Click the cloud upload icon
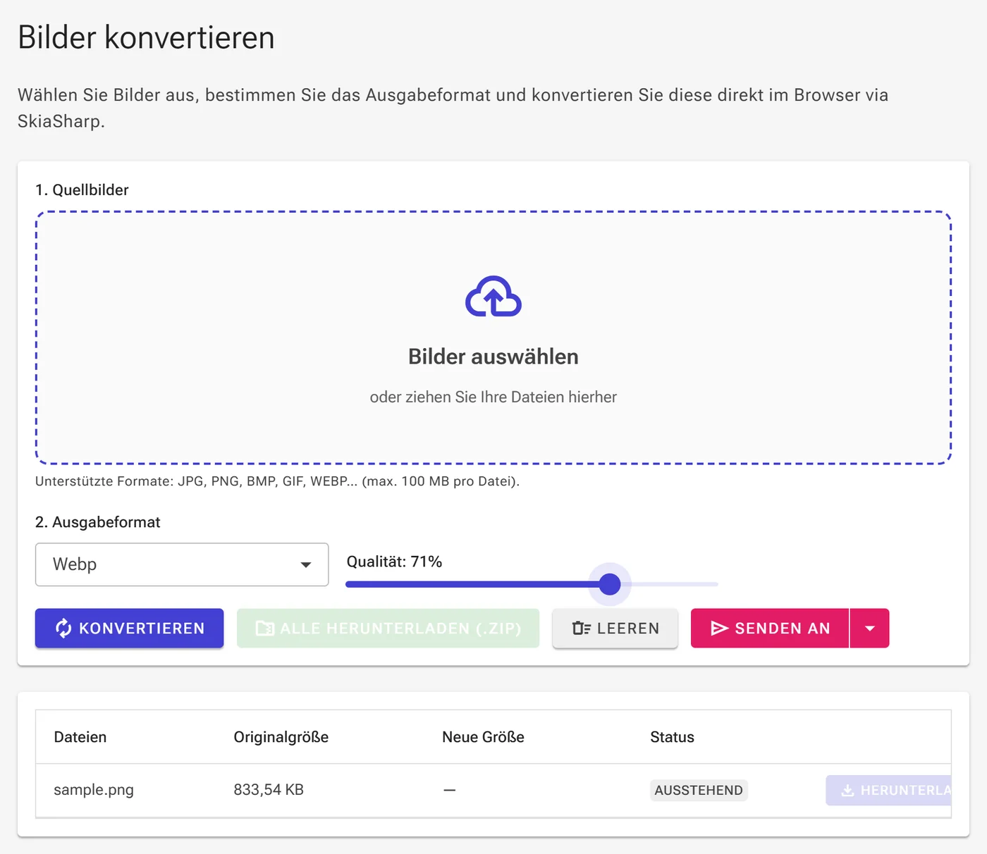The height and width of the screenshot is (854, 987). pos(493,297)
